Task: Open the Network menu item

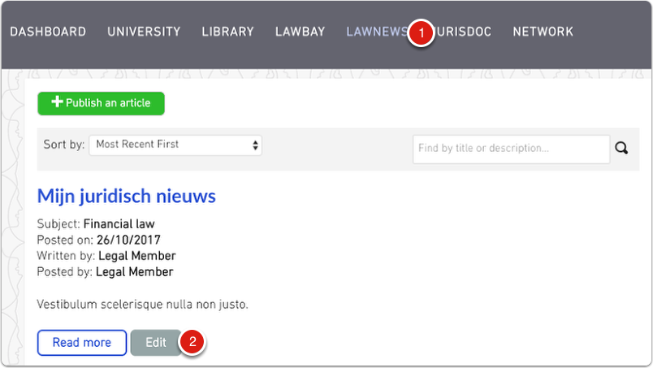Action: [x=543, y=32]
